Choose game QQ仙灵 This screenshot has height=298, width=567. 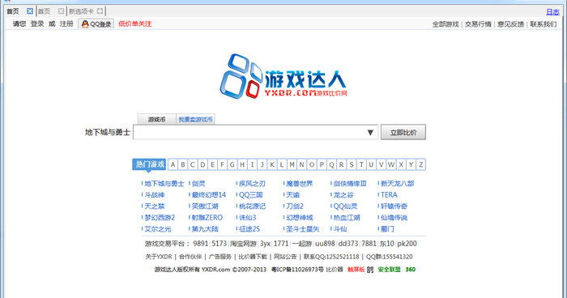(x=345, y=206)
